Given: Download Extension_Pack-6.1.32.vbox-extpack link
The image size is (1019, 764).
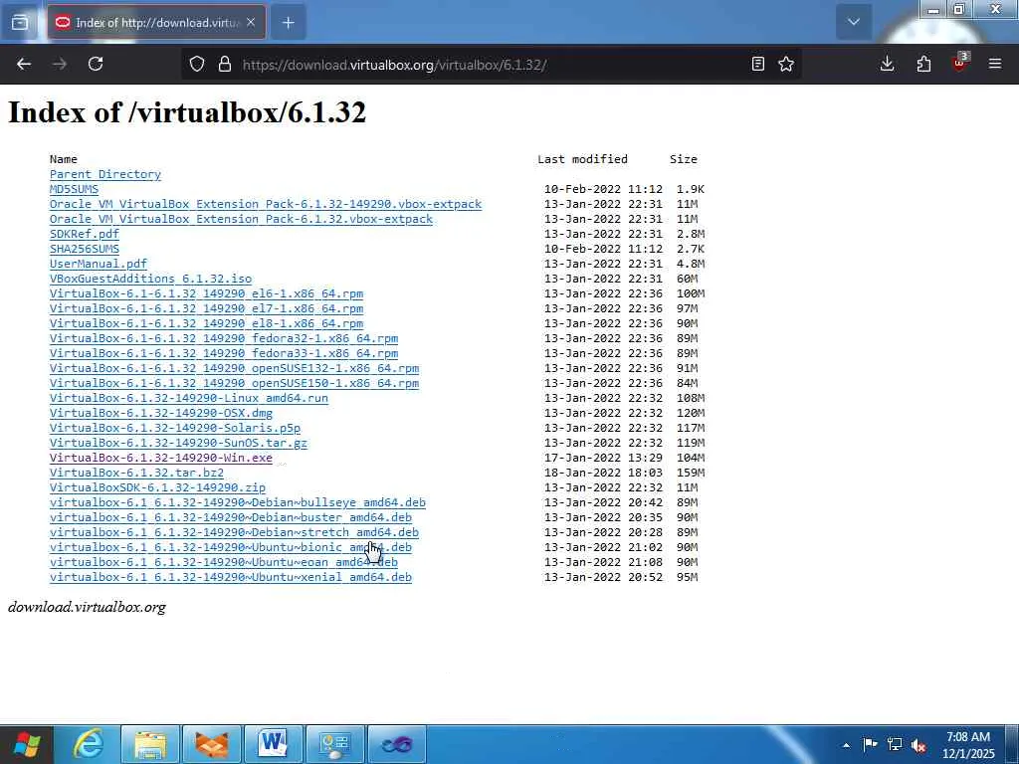Looking at the screenshot, I should (241, 219).
